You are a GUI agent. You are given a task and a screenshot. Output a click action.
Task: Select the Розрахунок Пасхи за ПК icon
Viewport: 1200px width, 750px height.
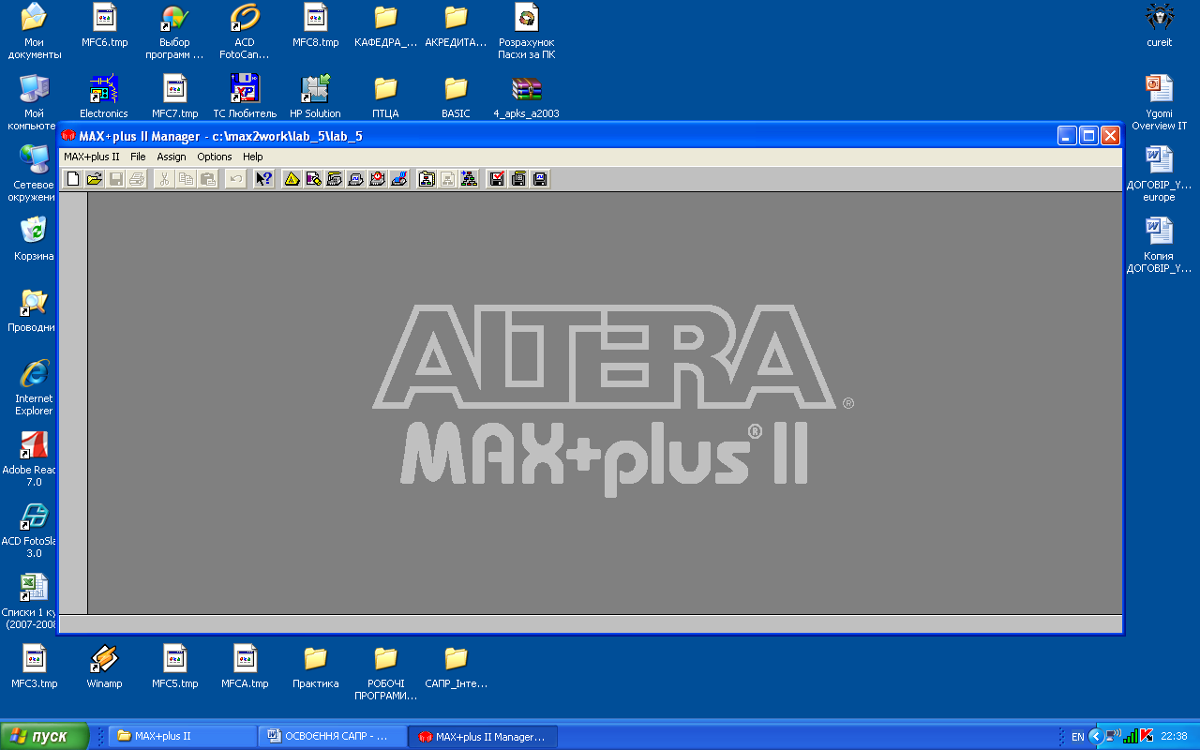(526, 32)
